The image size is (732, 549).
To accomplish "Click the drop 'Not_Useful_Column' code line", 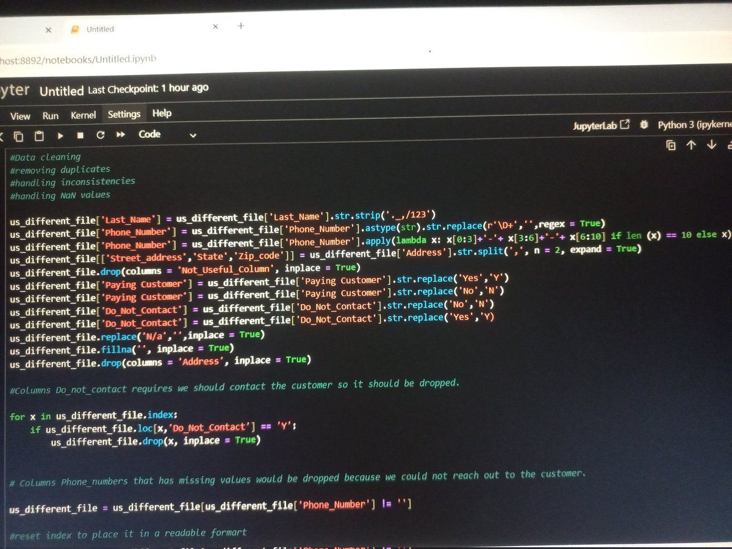I will [x=185, y=270].
